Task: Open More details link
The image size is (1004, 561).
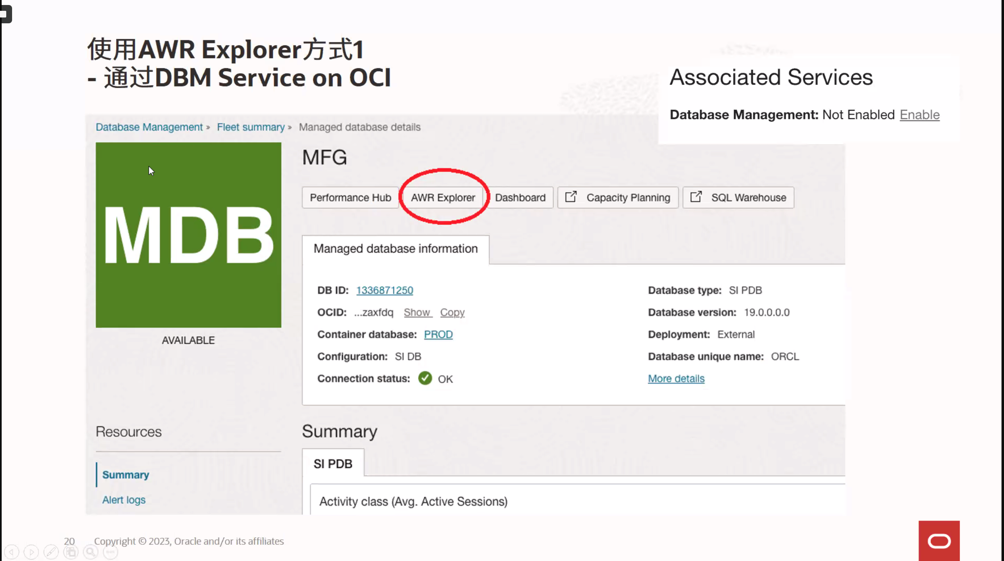Action: (x=676, y=378)
